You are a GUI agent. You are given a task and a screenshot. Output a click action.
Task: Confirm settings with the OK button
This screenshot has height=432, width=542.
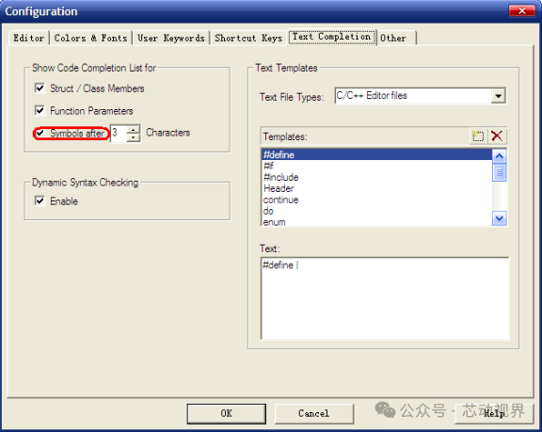tap(227, 413)
